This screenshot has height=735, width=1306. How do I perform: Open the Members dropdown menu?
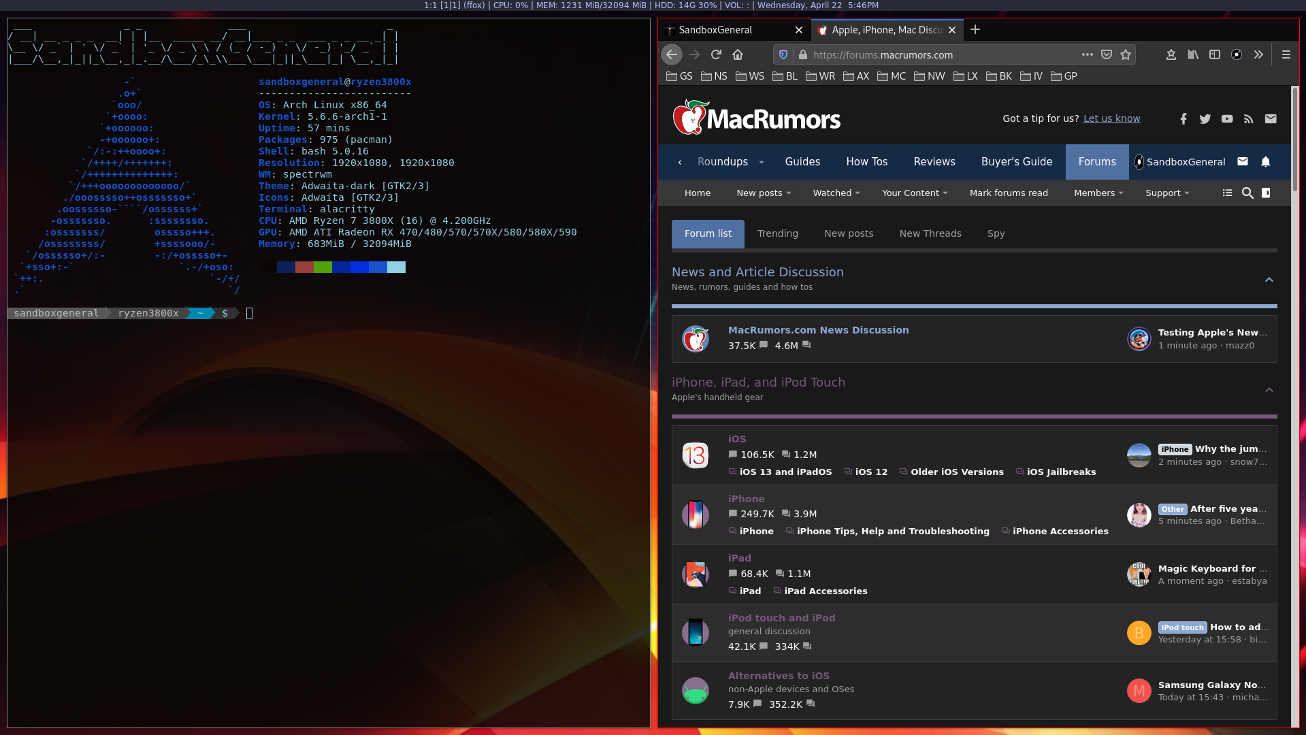click(1098, 193)
